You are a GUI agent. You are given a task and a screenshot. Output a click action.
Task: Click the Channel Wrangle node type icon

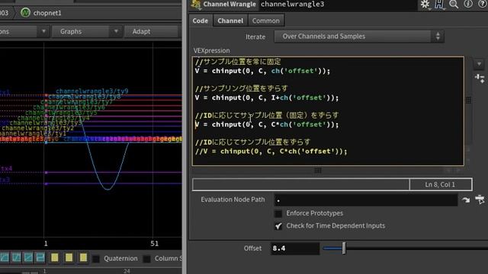point(196,4)
